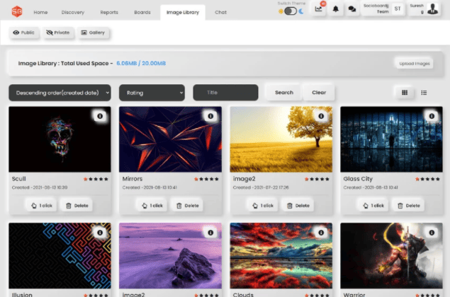Switch to list view icon
This screenshot has width=450, height=297.
click(x=424, y=93)
